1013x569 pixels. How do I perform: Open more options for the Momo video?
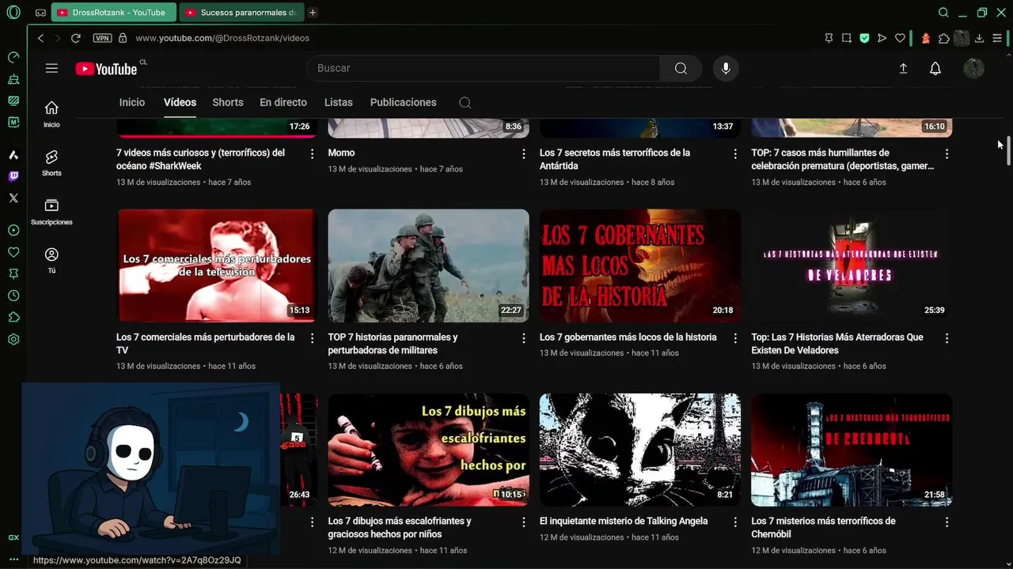(524, 154)
